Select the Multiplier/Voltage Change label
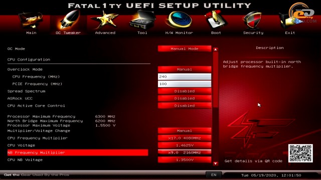 point(39,131)
